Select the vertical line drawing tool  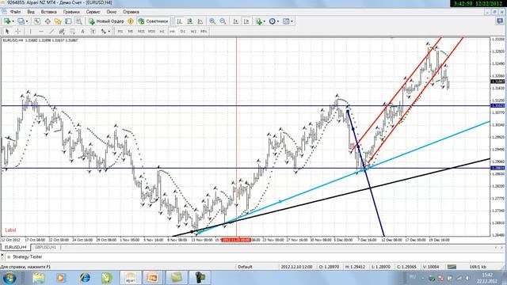tap(30, 32)
